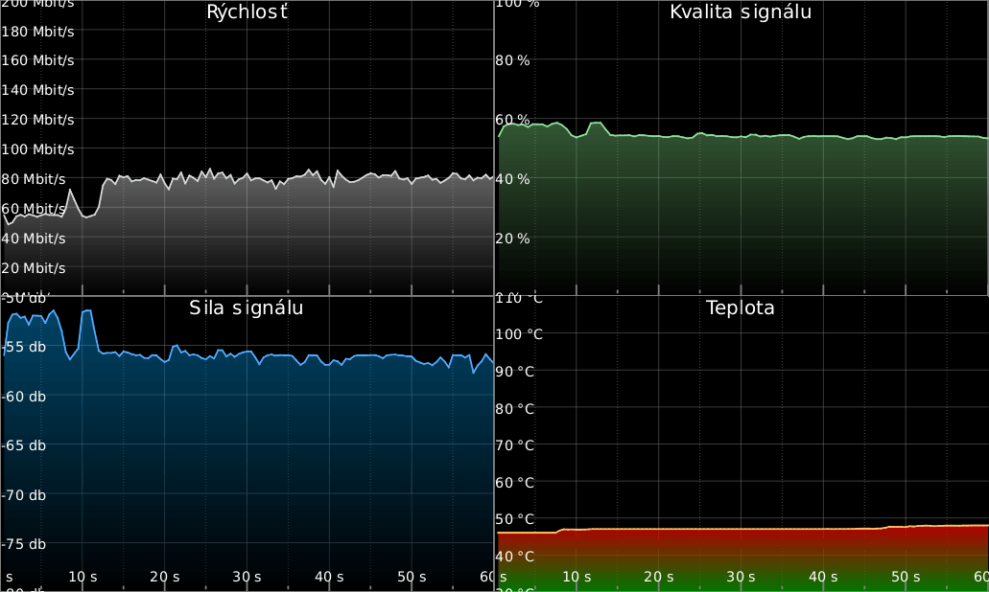Click the 180 Mbit/s axis label
Image resolution: width=989 pixels, height=592 pixels.
click(37, 32)
